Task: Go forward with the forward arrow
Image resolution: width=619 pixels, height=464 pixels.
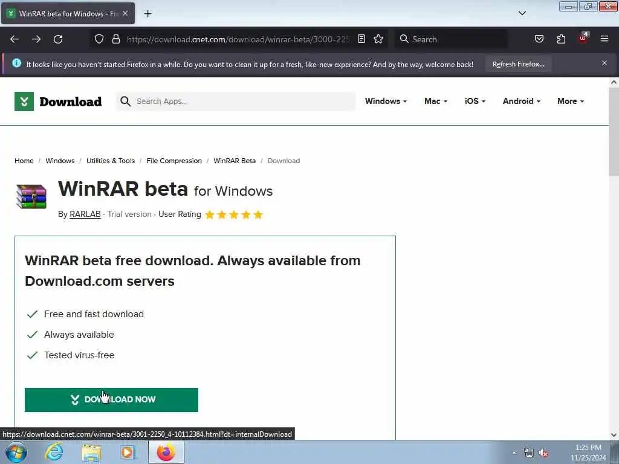Action: click(x=36, y=39)
